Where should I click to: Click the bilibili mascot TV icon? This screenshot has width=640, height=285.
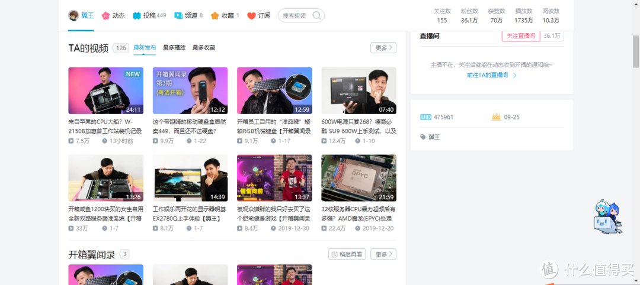[607, 218]
